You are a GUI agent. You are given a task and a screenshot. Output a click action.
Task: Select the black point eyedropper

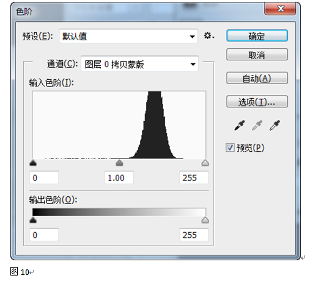tap(240, 125)
